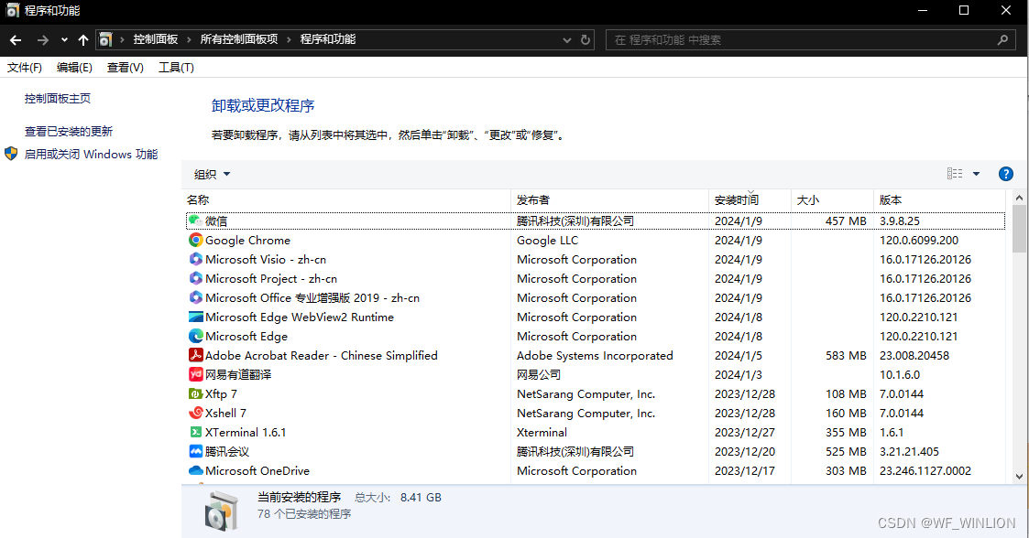The image size is (1029, 538).
Task: Click the Microsoft Edge icon in the list
Action: coord(195,336)
